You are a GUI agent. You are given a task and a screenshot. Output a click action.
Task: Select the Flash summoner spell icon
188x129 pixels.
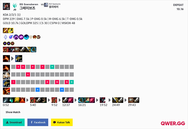(x=11, y=31)
